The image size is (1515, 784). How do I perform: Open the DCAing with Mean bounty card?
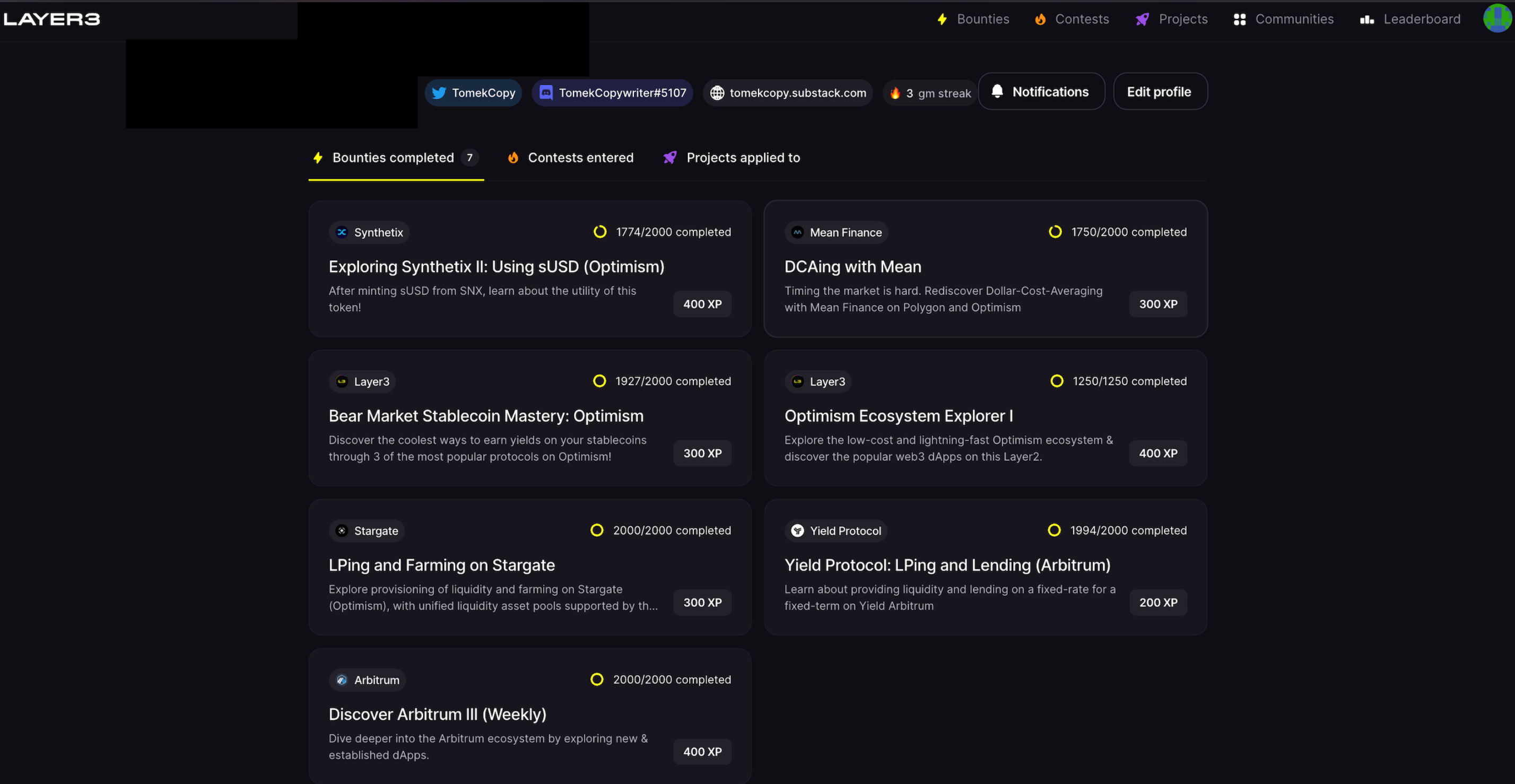[852, 267]
